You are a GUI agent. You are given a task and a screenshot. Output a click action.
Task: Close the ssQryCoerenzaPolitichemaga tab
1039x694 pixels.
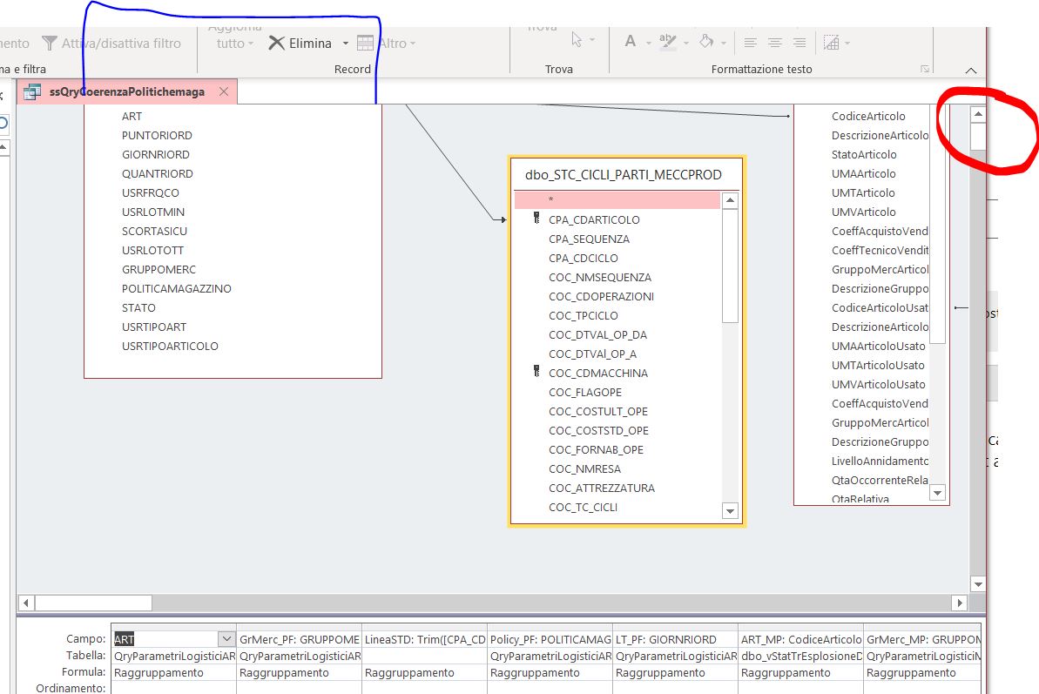224,91
